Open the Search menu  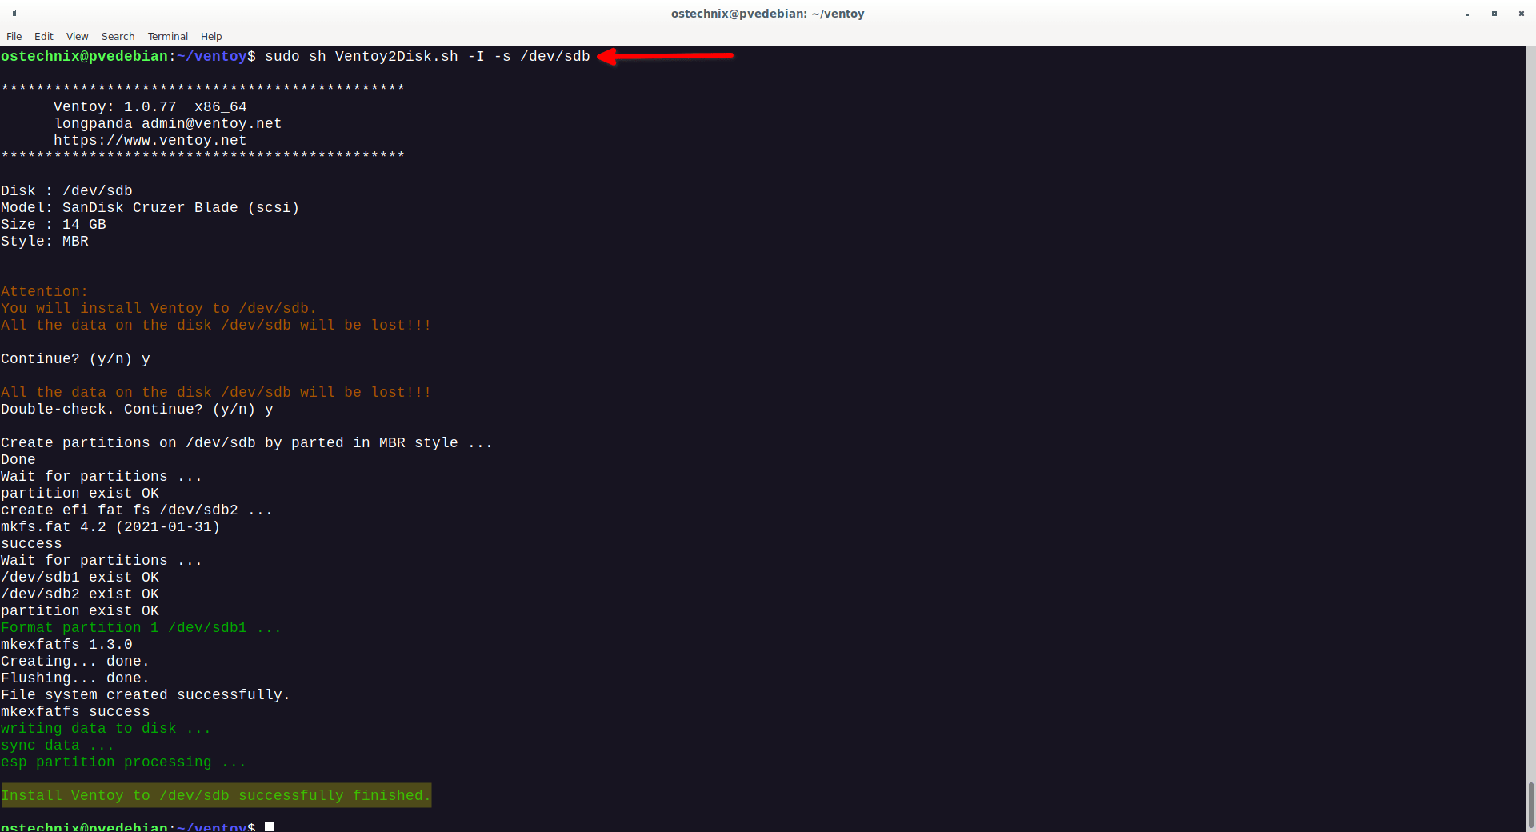(118, 36)
